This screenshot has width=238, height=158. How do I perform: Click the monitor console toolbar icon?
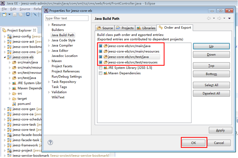(x=28, y=14)
